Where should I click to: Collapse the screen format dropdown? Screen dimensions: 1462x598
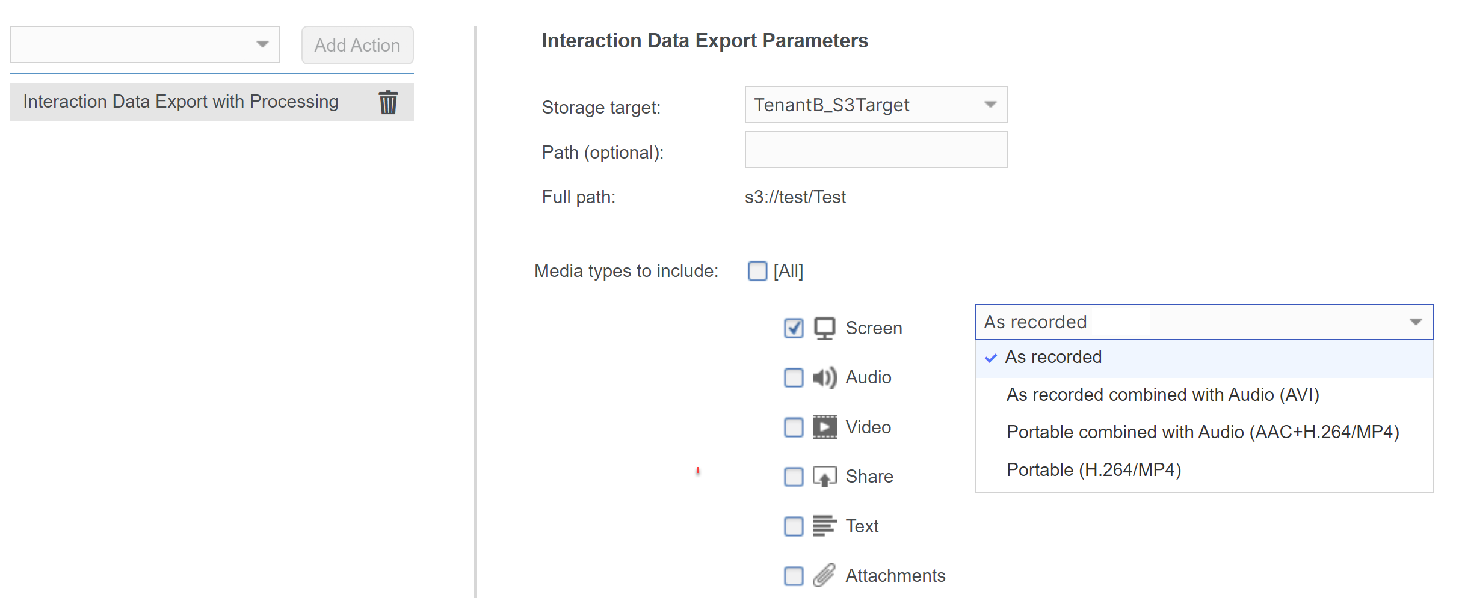[1415, 322]
